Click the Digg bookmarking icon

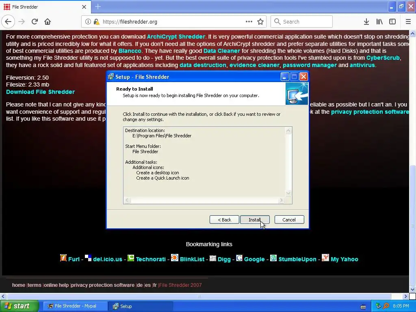[x=213, y=258]
